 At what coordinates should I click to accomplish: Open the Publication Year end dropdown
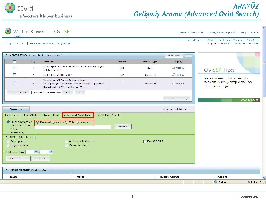(x=51, y=152)
